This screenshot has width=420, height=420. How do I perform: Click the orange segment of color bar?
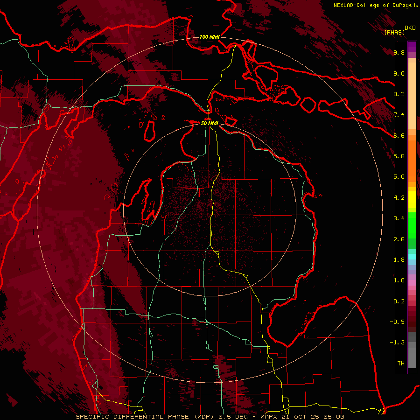[412, 161]
